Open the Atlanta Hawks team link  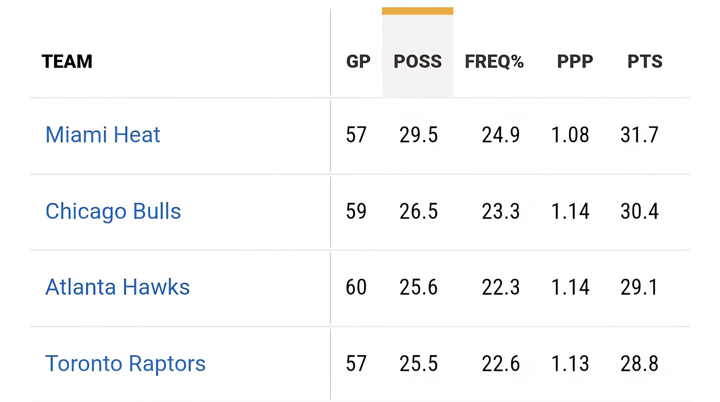[x=117, y=287]
